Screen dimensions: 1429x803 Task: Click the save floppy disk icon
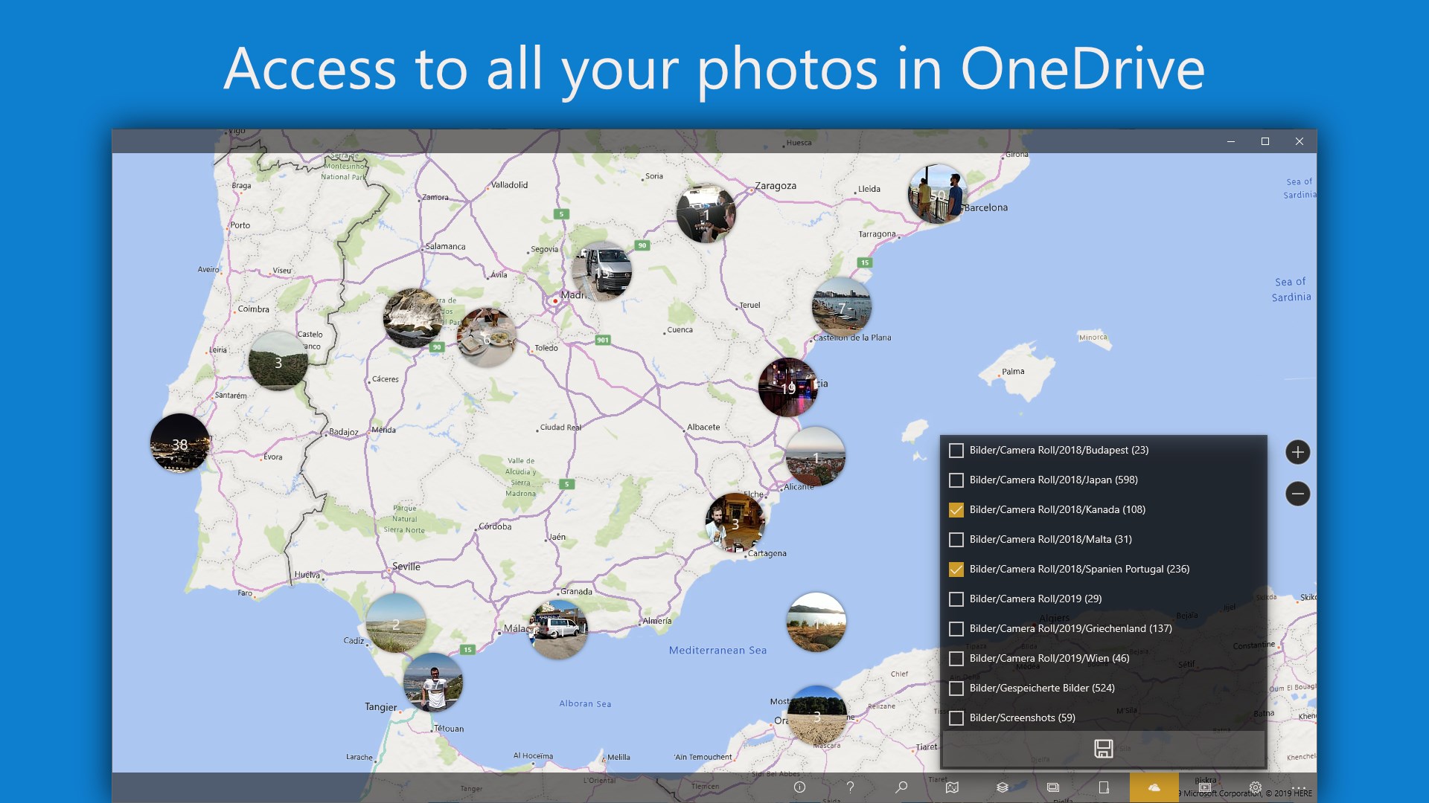click(x=1103, y=748)
